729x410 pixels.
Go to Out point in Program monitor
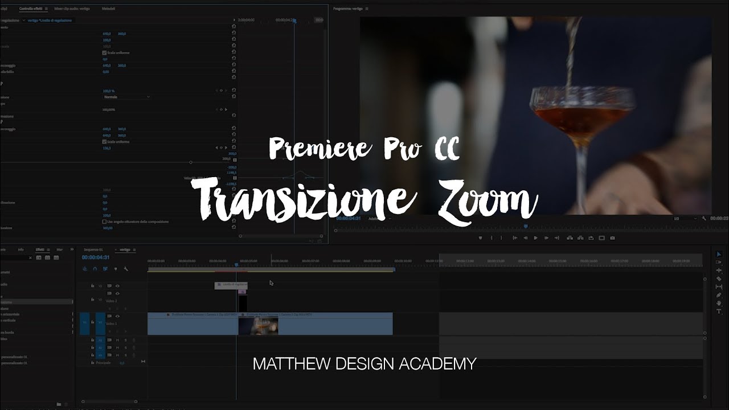coord(556,238)
